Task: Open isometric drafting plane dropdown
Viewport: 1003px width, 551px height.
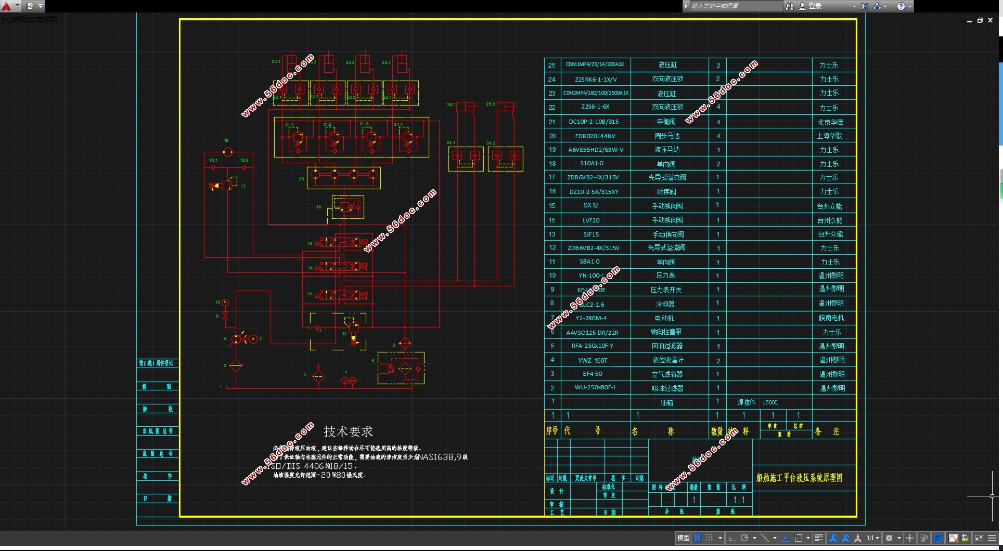Action: tap(775, 538)
